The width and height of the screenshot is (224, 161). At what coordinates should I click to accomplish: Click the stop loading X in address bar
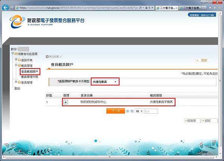[152, 8]
